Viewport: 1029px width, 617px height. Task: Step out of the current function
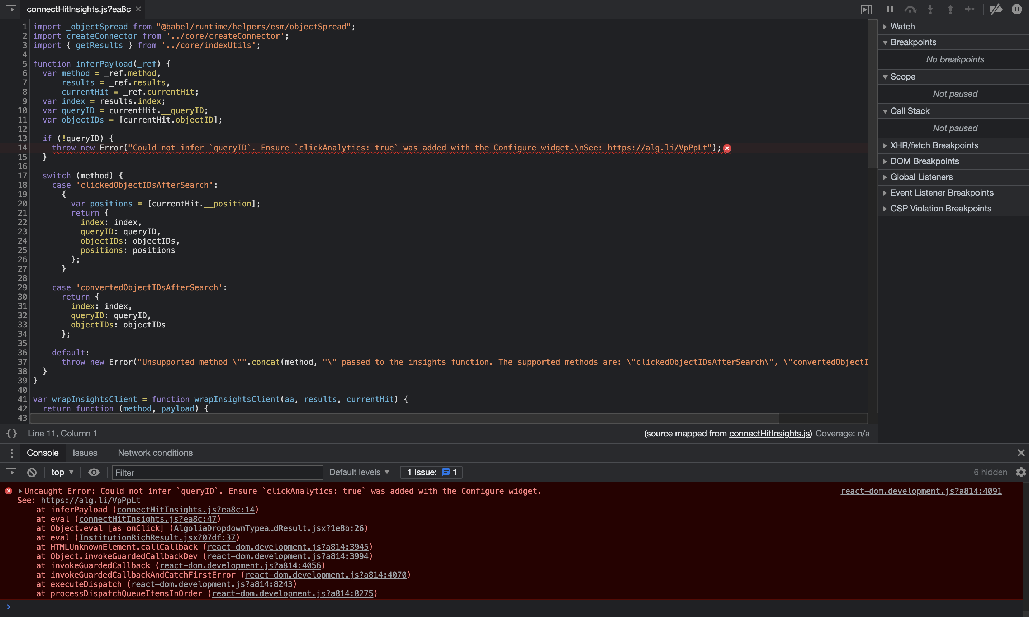click(x=950, y=9)
